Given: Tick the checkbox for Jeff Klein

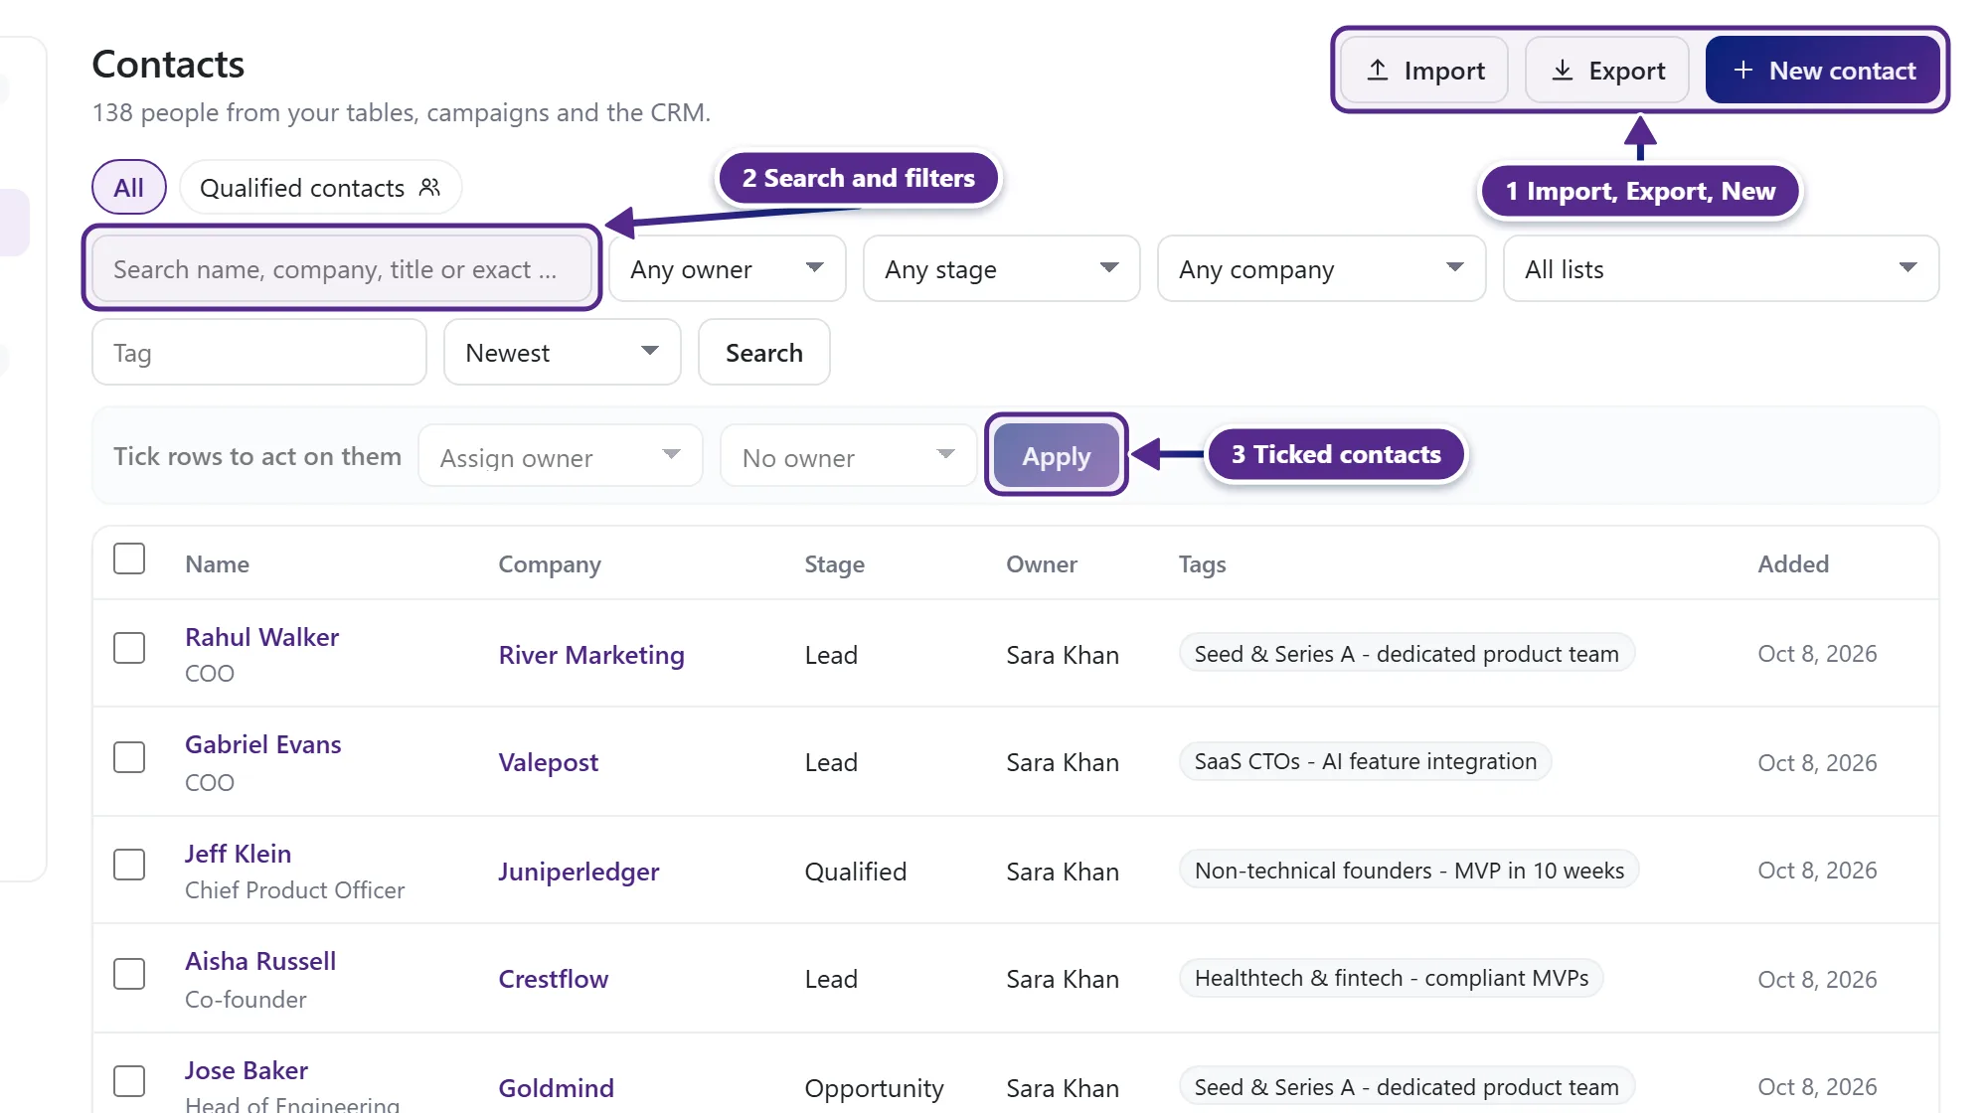Looking at the screenshot, I should [129, 865].
